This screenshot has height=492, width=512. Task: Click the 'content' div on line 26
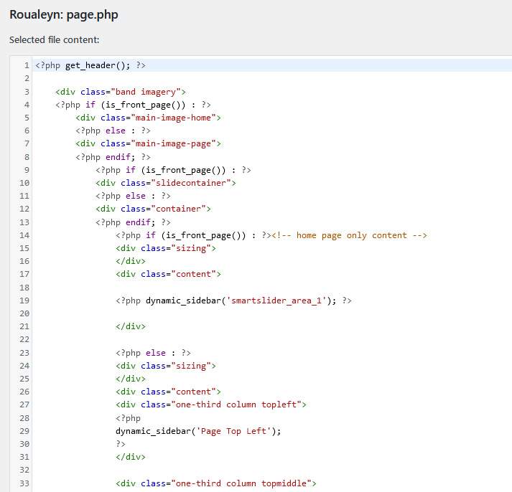point(168,392)
